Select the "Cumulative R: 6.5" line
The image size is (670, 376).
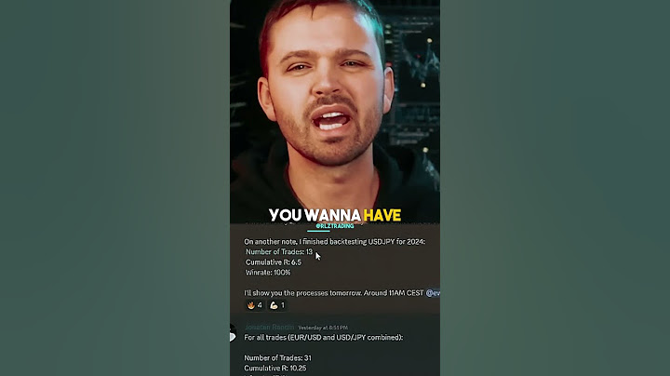tap(273, 262)
